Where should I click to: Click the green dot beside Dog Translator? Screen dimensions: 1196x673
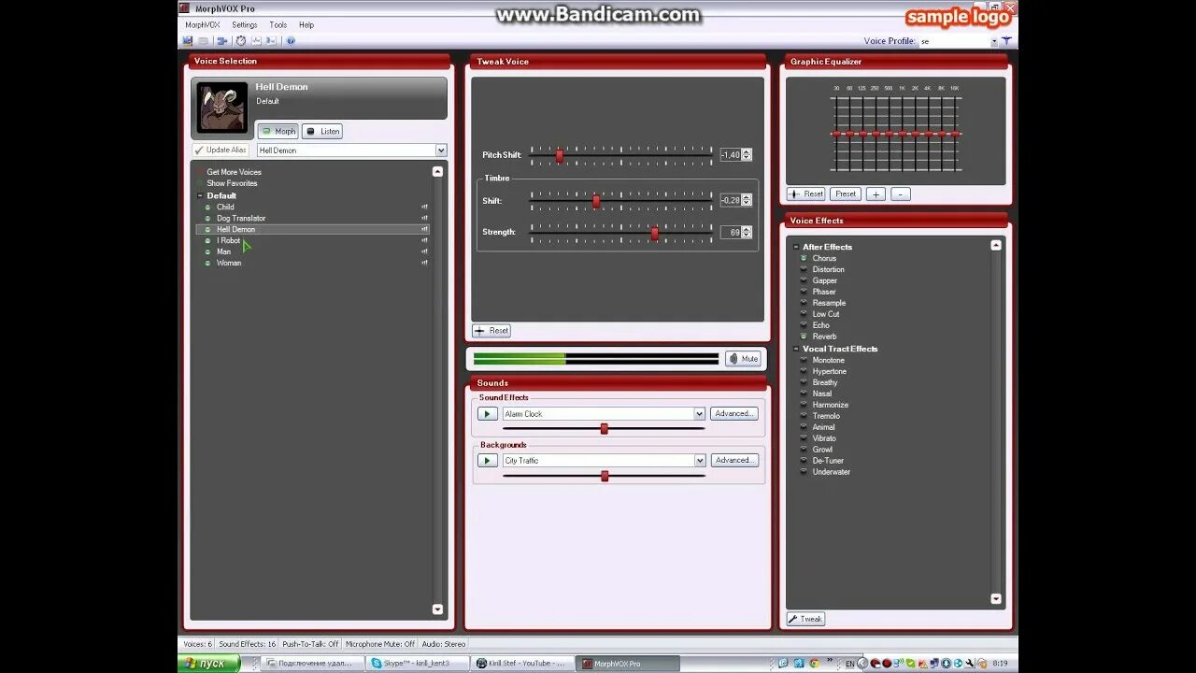click(x=208, y=219)
